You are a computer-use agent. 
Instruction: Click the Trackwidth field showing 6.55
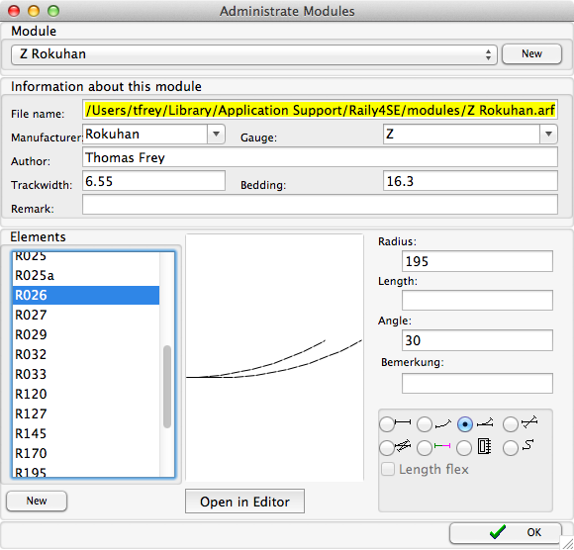[153, 181]
